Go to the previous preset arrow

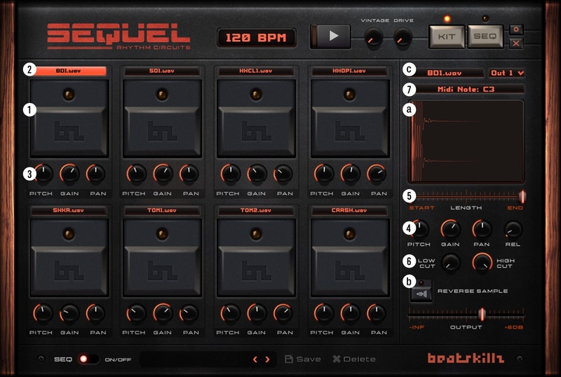click(255, 359)
